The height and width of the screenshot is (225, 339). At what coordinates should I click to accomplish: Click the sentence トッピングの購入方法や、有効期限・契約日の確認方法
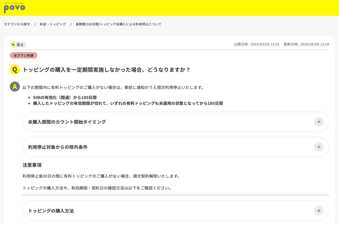tap(97, 188)
